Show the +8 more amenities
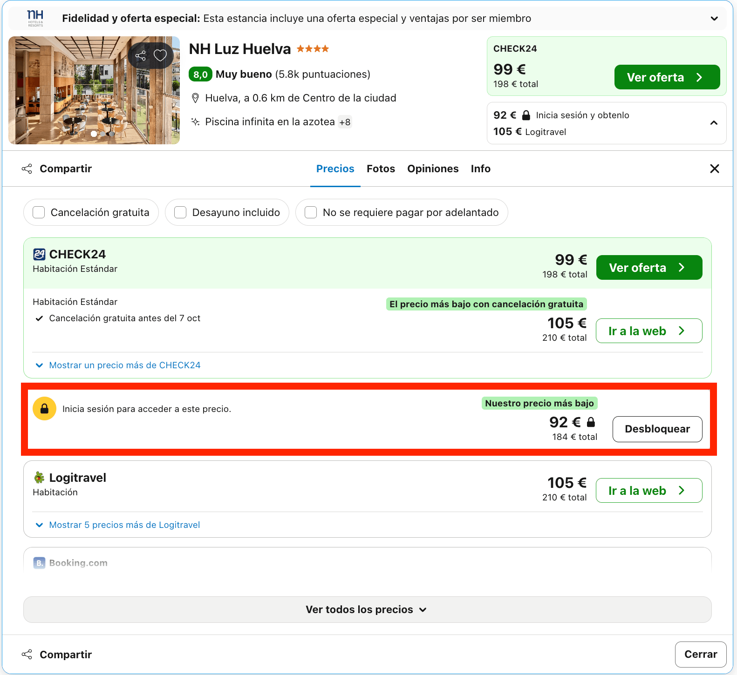This screenshot has width=737, height=675. [x=345, y=122]
